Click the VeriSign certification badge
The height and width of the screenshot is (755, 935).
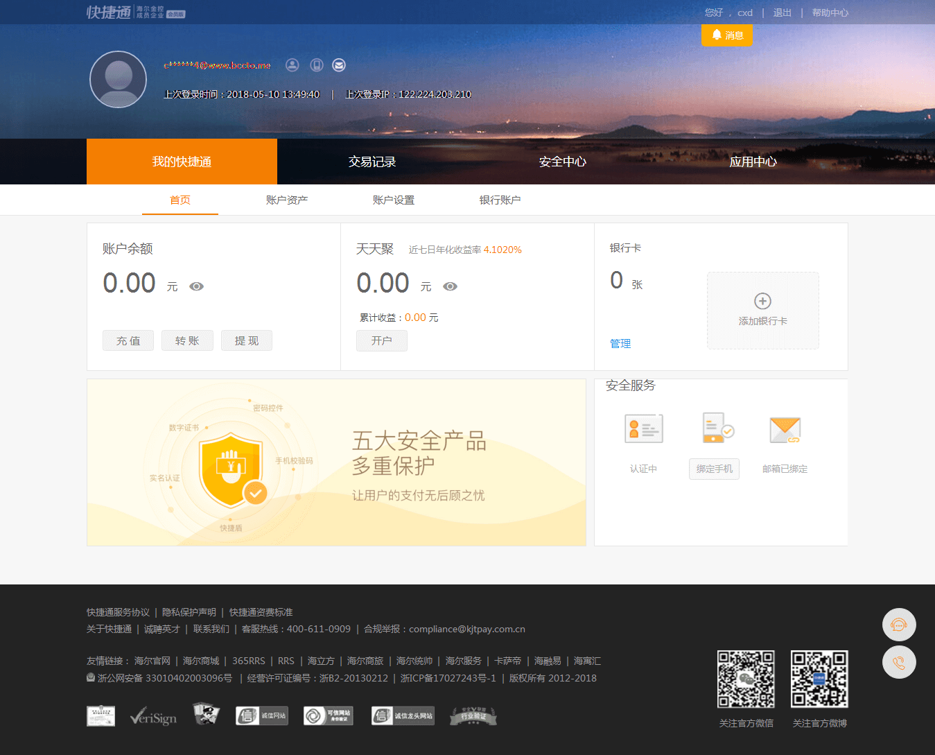click(x=153, y=715)
